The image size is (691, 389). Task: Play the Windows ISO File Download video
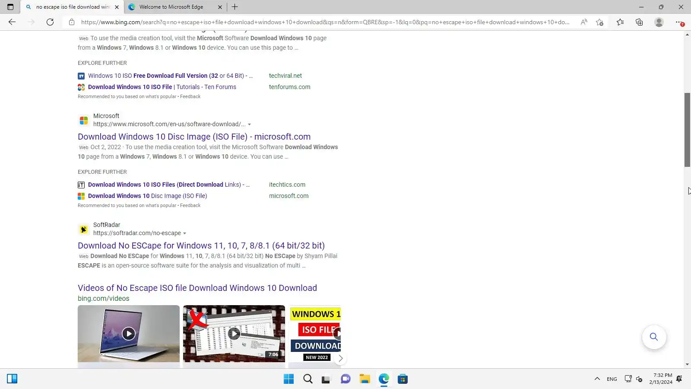[x=315, y=334]
